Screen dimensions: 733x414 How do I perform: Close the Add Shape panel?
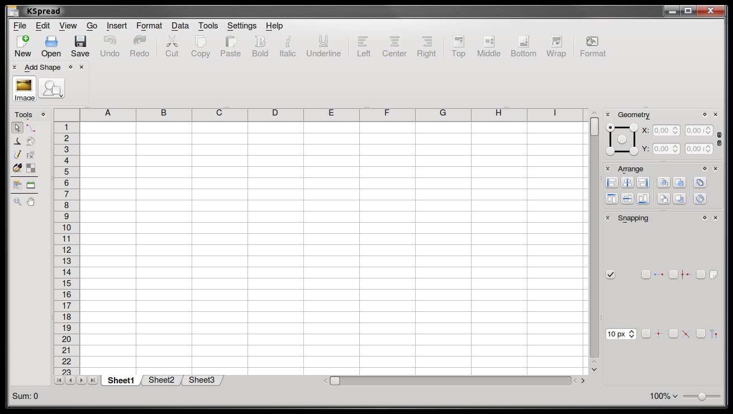click(82, 67)
